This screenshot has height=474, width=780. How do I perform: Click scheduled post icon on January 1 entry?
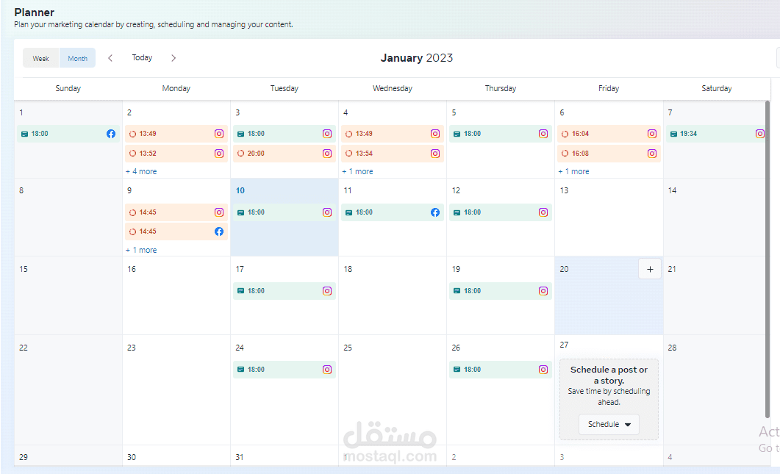click(x=24, y=134)
